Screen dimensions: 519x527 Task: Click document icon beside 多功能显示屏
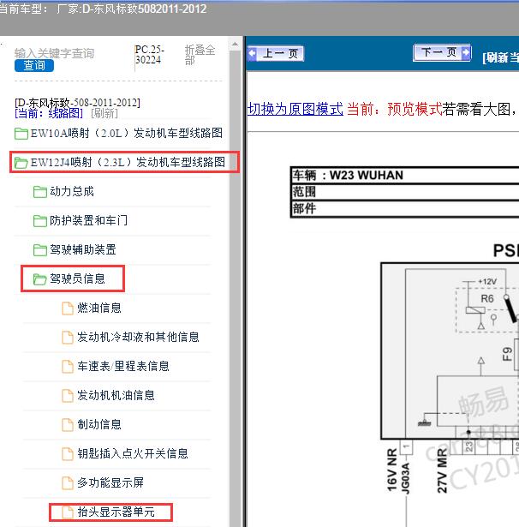point(68,483)
